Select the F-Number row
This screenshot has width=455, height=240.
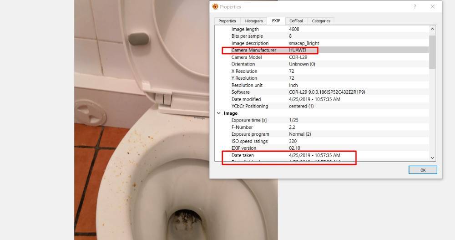click(x=322, y=127)
